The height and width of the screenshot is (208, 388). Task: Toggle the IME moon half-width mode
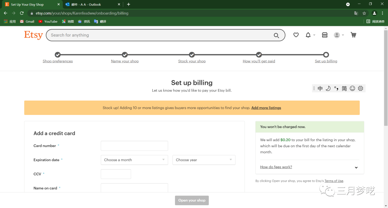(328, 88)
